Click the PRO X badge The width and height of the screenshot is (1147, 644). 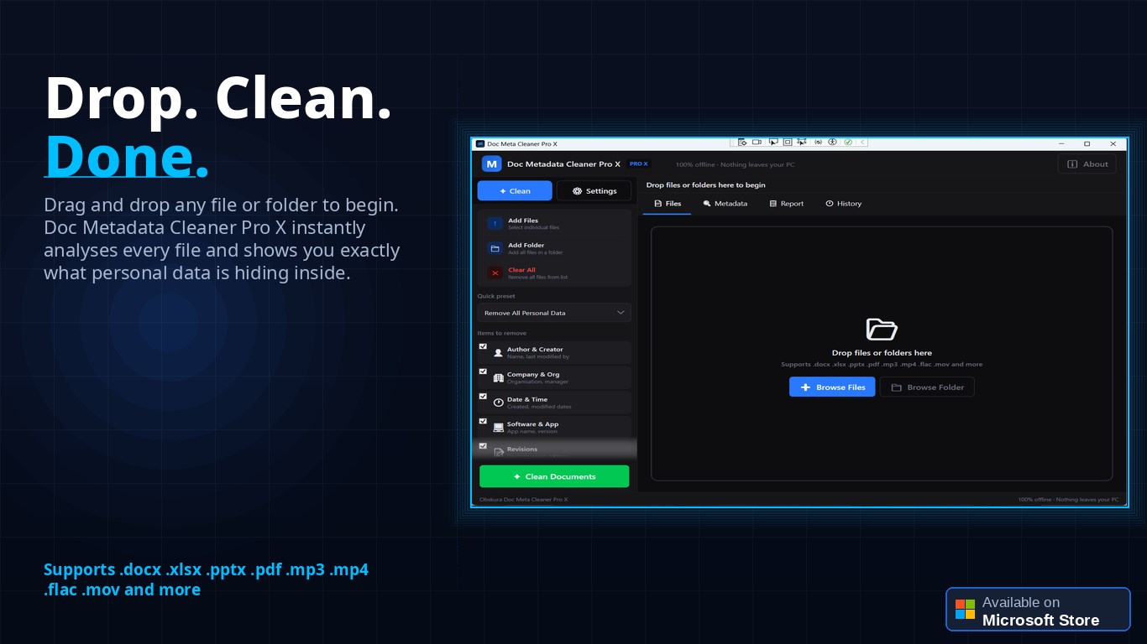(639, 164)
